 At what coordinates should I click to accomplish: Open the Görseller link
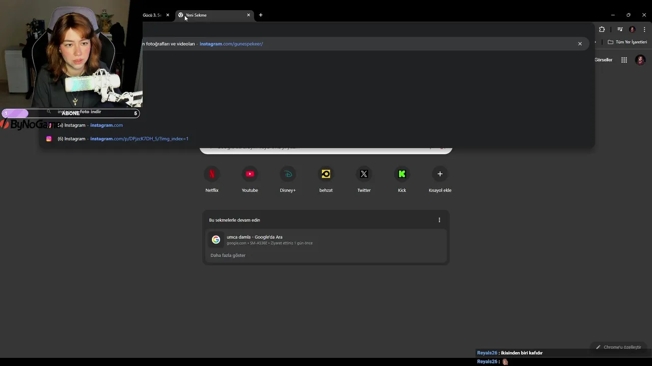[x=604, y=60]
